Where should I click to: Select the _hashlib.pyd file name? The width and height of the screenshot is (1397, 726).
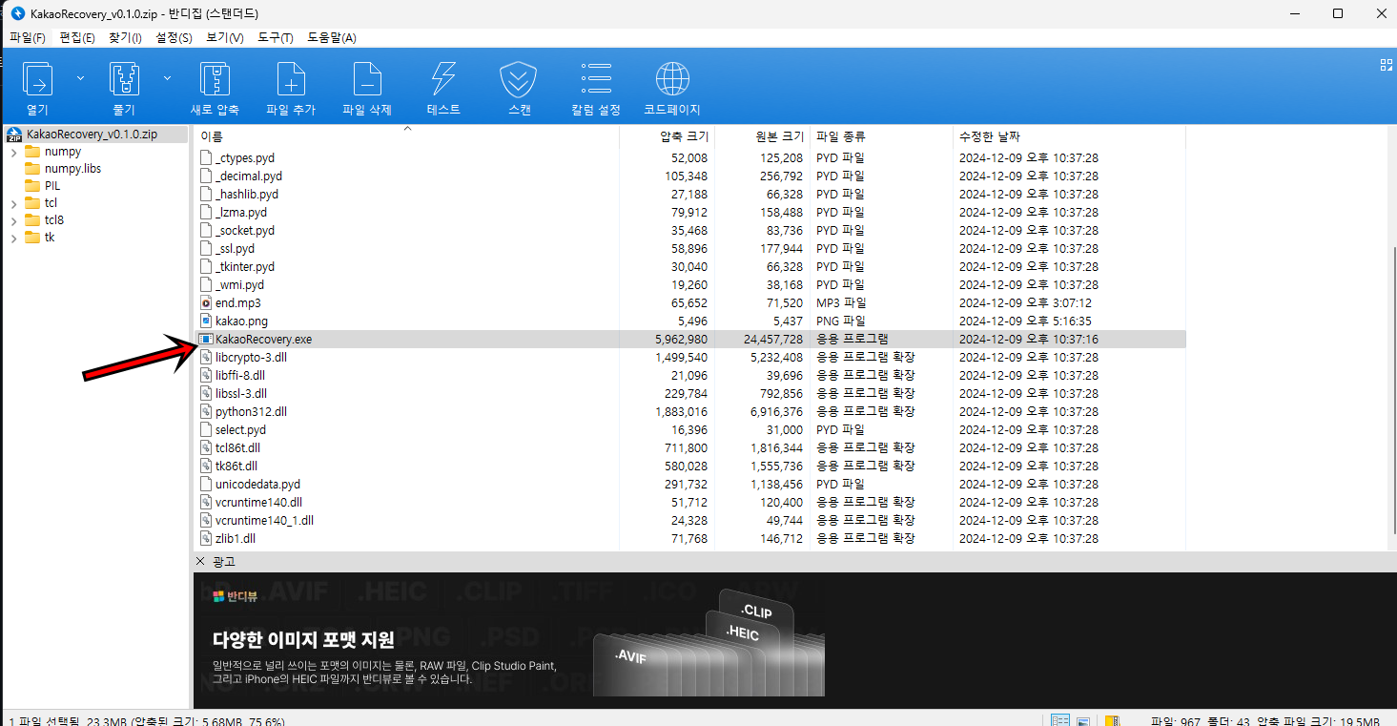click(247, 194)
